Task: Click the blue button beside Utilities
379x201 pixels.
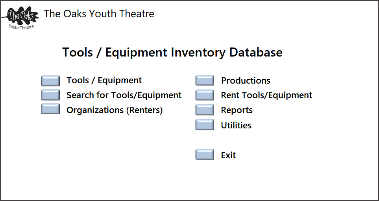Action: [x=205, y=124]
